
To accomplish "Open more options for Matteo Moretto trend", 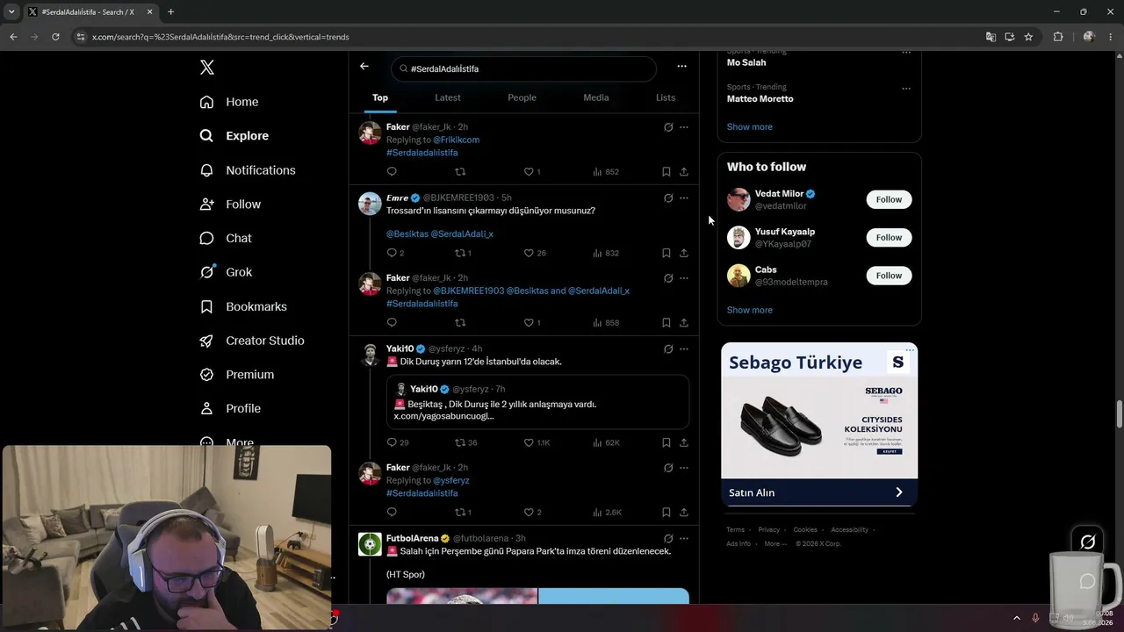I will [x=906, y=89].
